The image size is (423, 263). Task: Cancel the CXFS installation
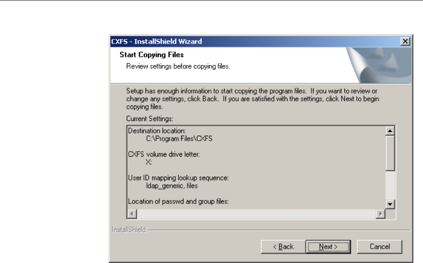pos(379,247)
